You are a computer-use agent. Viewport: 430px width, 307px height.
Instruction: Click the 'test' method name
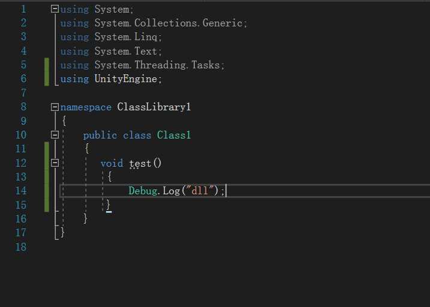click(x=140, y=164)
